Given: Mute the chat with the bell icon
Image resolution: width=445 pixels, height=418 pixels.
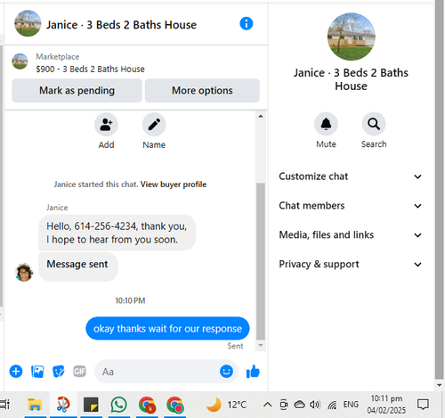Looking at the screenshot, I should point(326,124).
